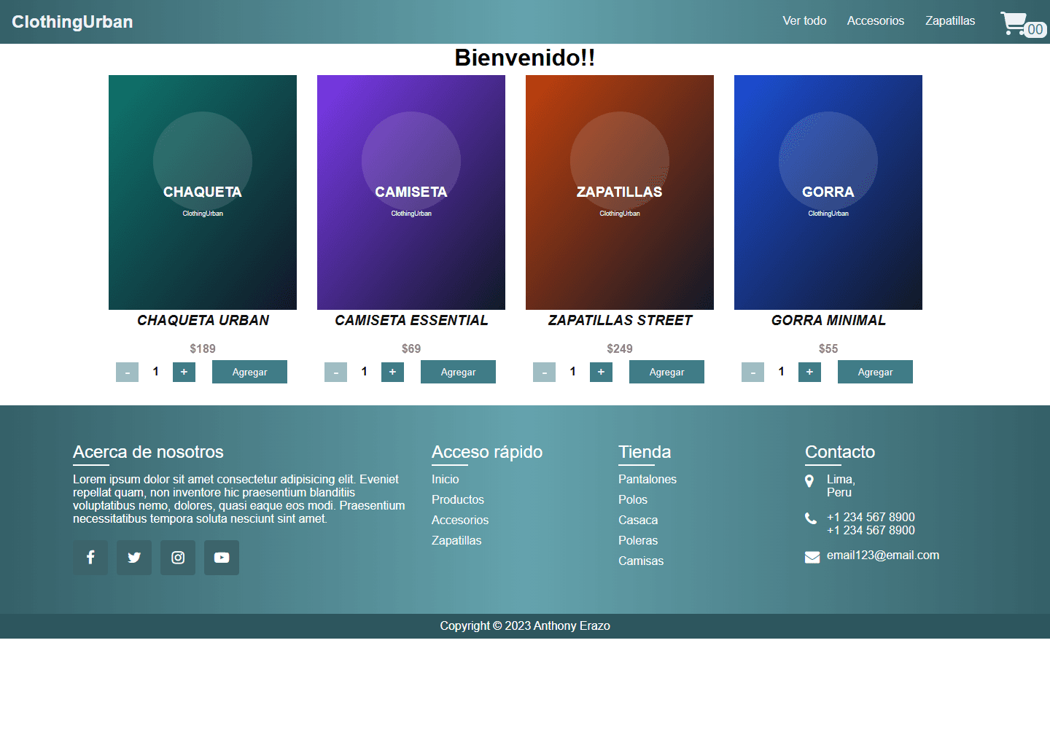This screenshot has width=1050, height=729.
Task: Open the Instagram social icon
Action: (x=178, y=558)
